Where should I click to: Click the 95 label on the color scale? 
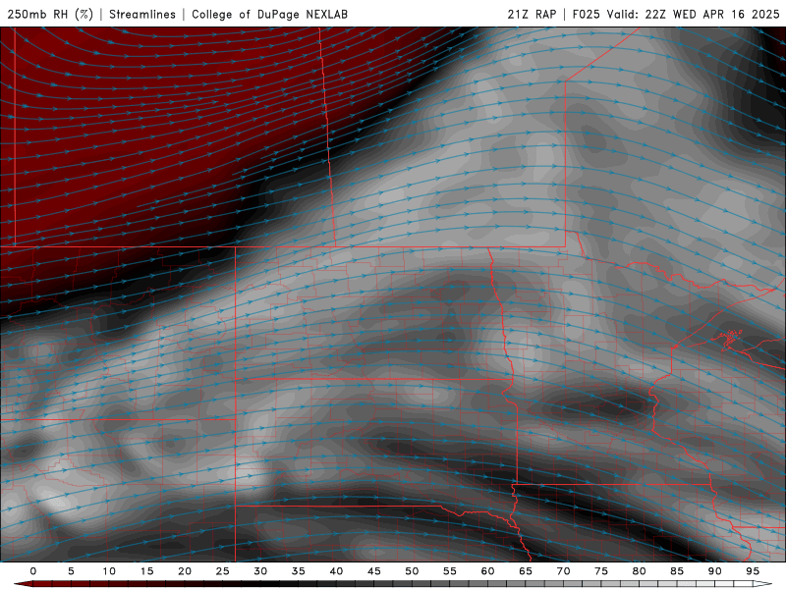pos(753,571)
